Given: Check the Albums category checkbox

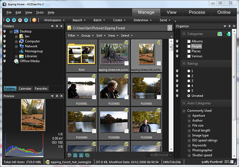Looking at the screenshot, I should (189, 41).
